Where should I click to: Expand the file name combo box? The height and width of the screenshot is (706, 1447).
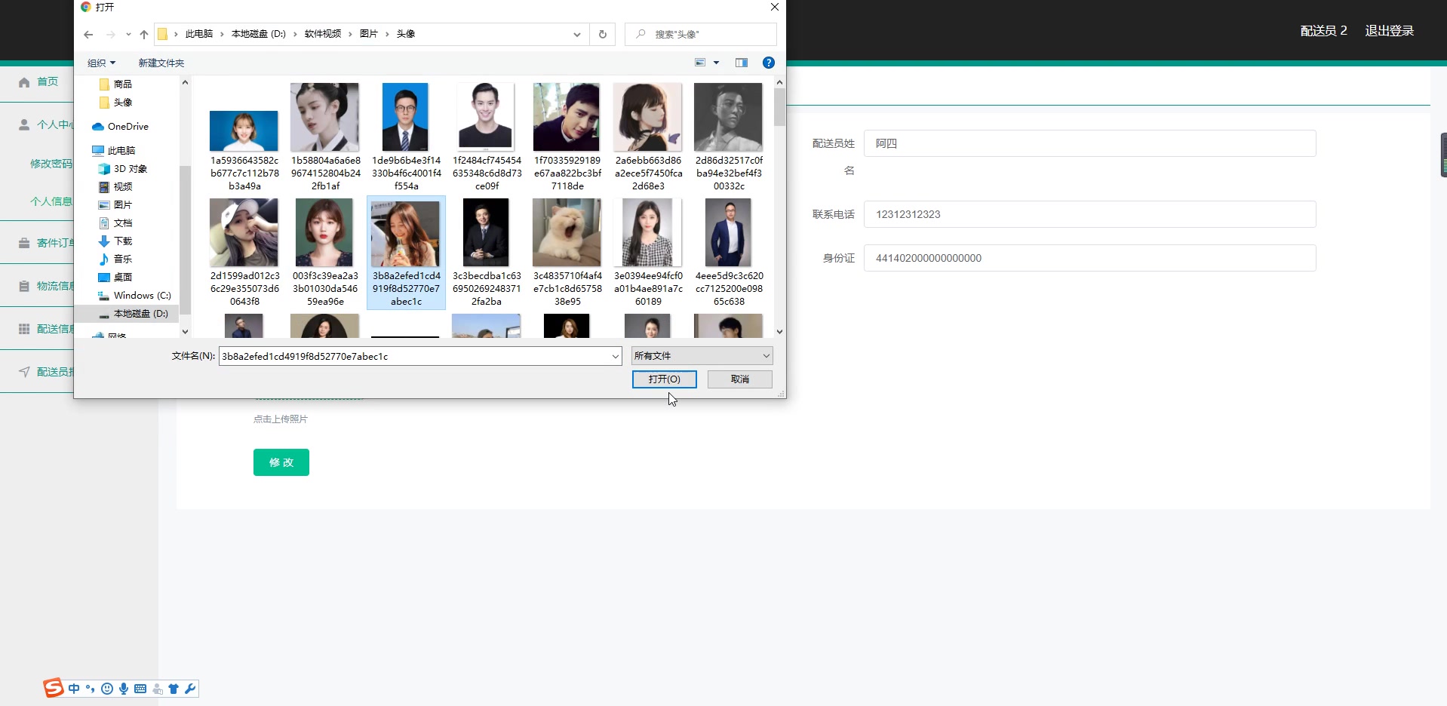[616, 355]
